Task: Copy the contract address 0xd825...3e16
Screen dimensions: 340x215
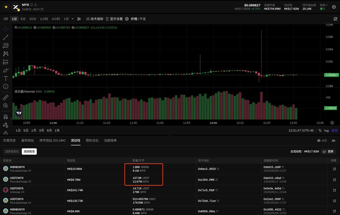Action: (x=42, y=9)
